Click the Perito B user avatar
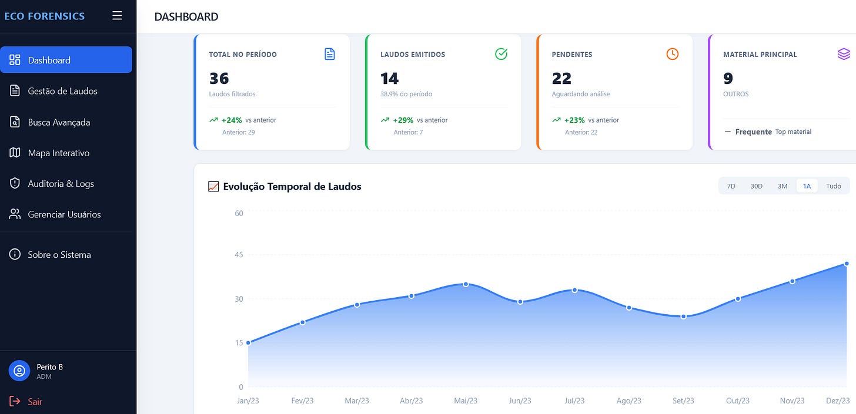The image size is (856, 414). click(x=19, y=371)
